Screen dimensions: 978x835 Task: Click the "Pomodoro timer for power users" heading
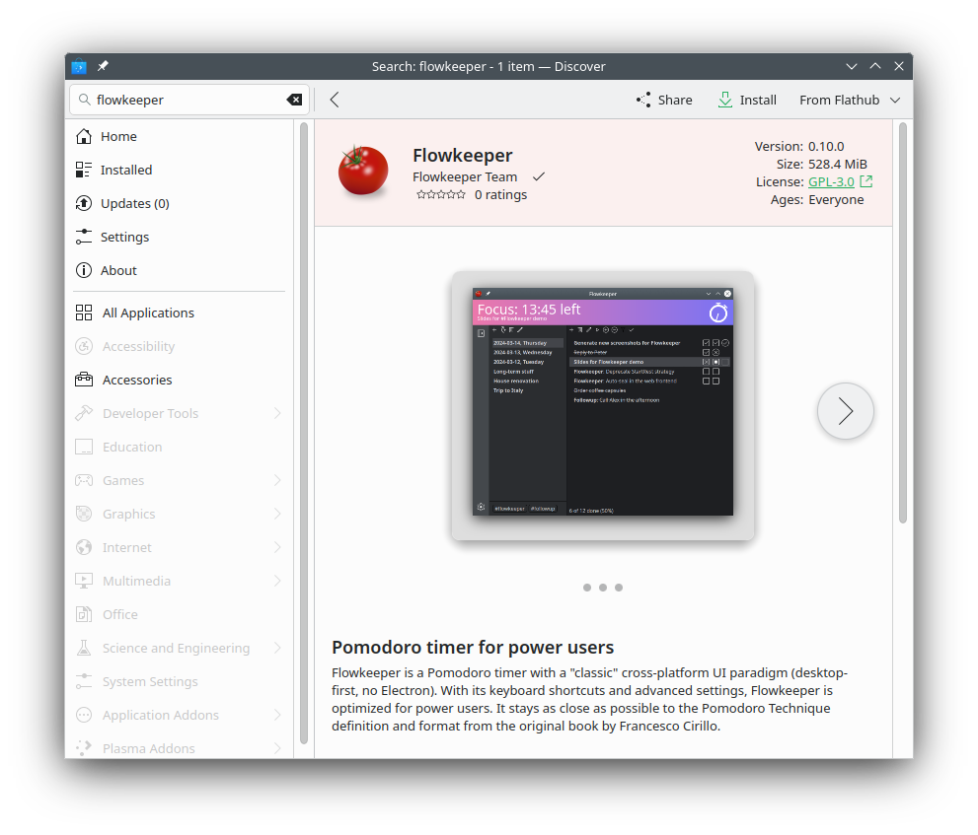pyautogui.click(x=473, y=648)
